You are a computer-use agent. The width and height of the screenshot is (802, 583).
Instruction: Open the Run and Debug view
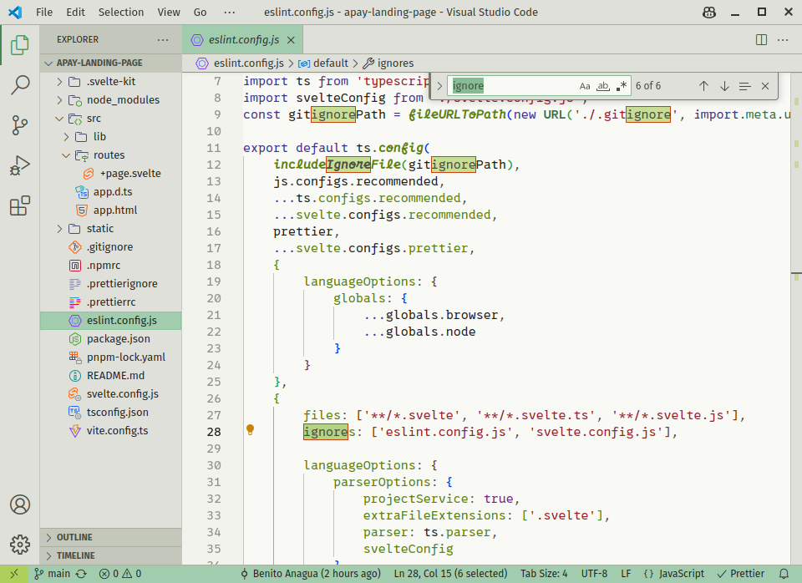(20, 165)
